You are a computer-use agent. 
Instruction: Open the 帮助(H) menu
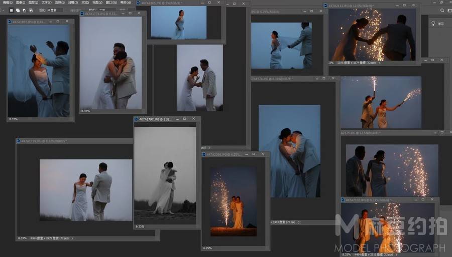125,3
